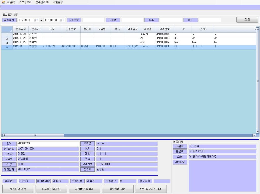Click the 제품정보 저장 button

[18, 189]
